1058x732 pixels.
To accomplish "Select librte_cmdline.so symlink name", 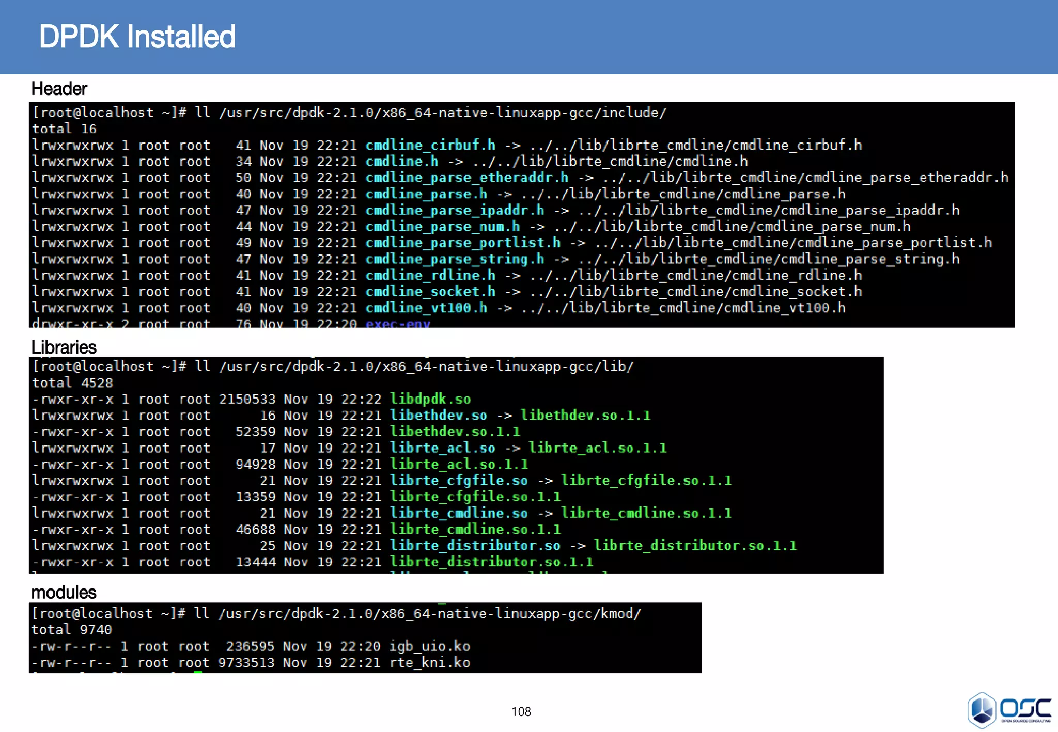I will tap(459, 513).
